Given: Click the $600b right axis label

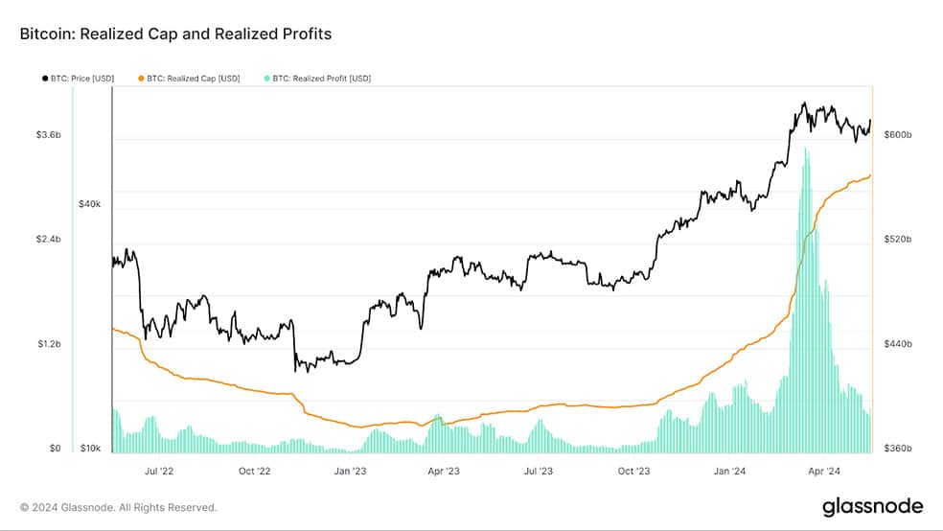Looking at the screenshot, I should click(897, 135).
